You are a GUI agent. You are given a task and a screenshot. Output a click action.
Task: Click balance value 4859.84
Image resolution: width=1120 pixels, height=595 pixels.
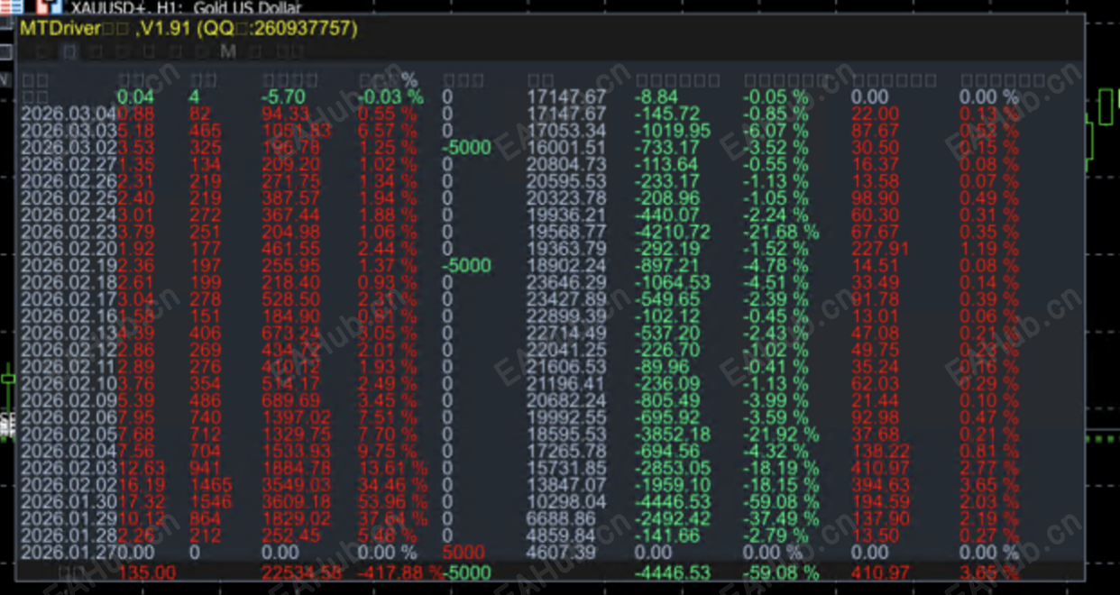(562, 536)
